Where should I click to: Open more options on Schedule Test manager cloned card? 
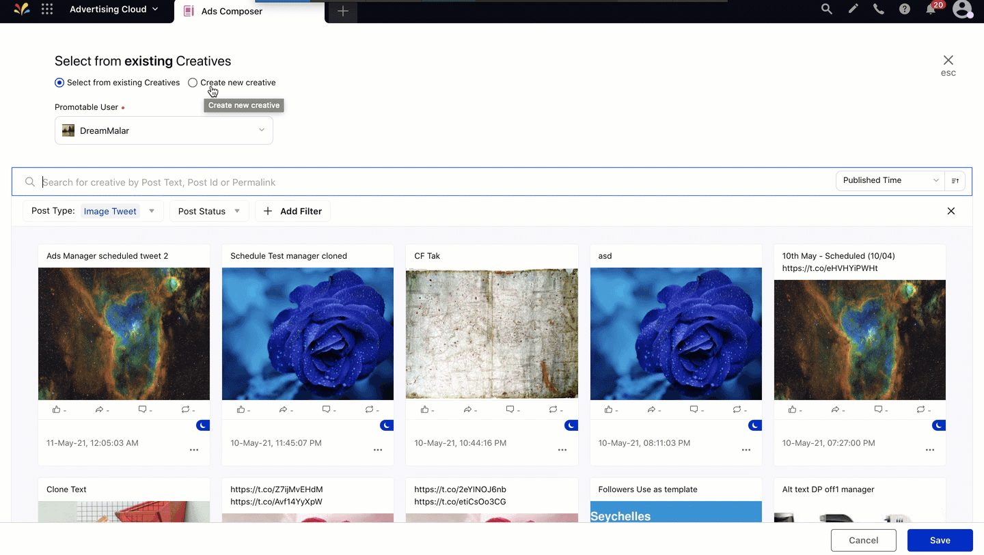coord(378,450)
